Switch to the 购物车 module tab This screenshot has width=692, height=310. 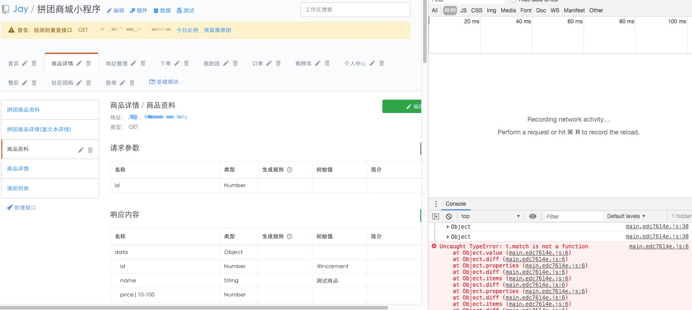coord(304,64)
